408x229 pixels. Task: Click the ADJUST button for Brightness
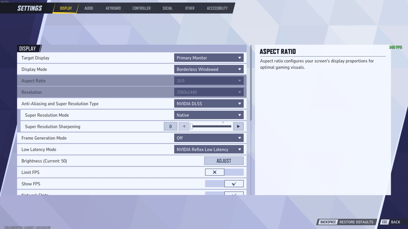tap(224, 161)
